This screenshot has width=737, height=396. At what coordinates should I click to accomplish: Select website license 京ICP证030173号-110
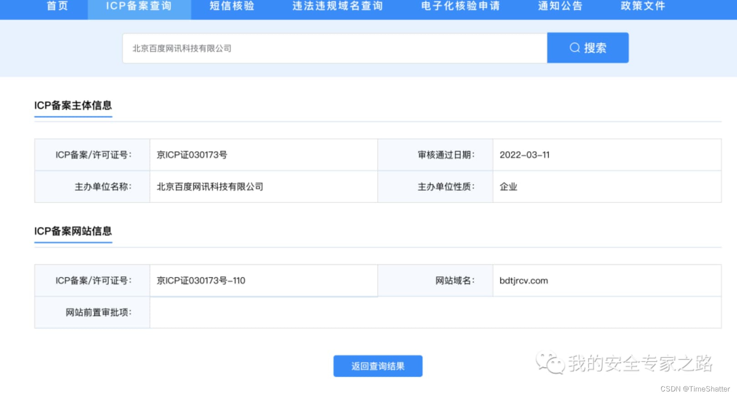point(201,281)
